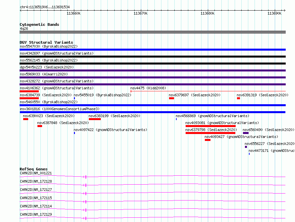Click the CAMK2D|NM_001221 transcript label
The image size is (295, 222).
(x=36, y=173)
